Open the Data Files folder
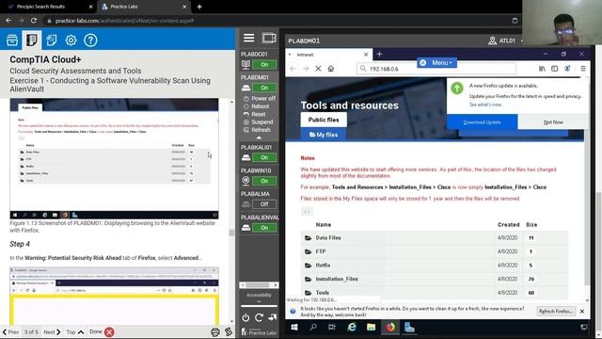The image size is (602, 339). click(328, 237)
